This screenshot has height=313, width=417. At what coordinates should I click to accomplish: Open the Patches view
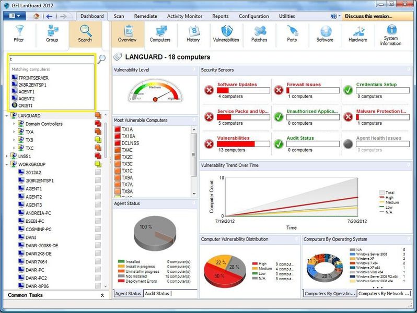(x=259, y=34)
